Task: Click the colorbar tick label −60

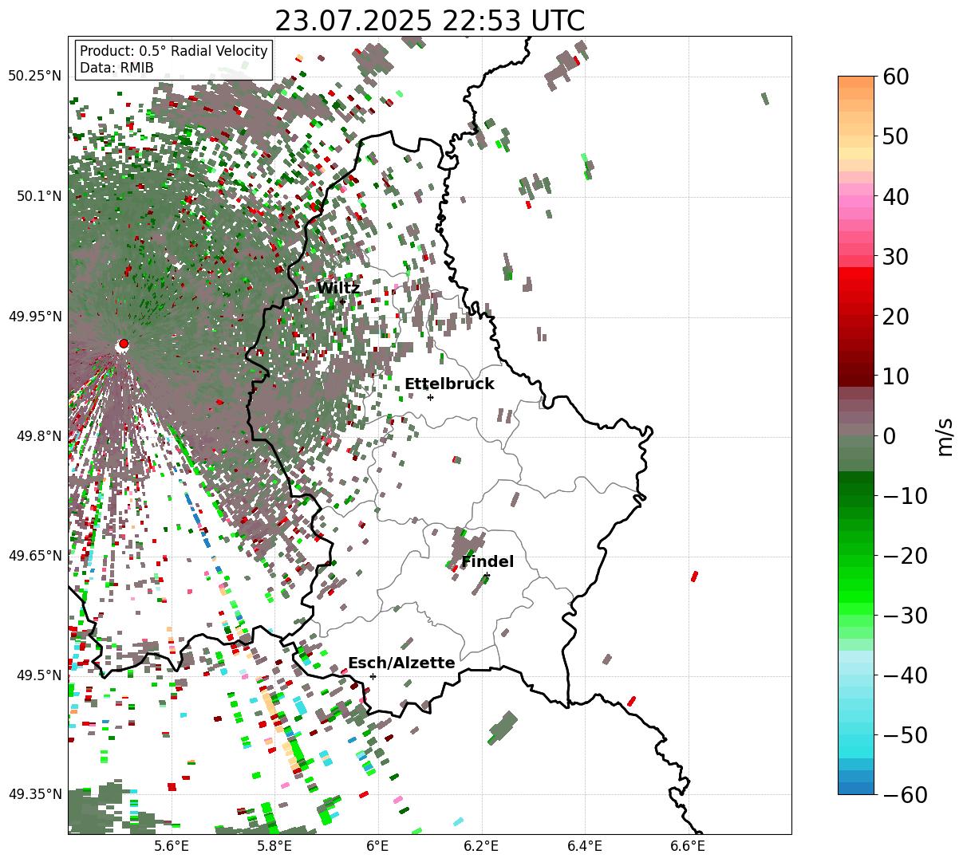Action: pyautogui.click(x=905, y=794)
